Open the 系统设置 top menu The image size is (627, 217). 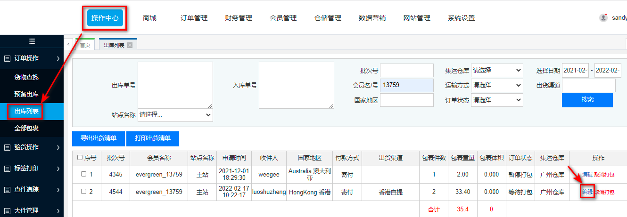coord(462,18)
